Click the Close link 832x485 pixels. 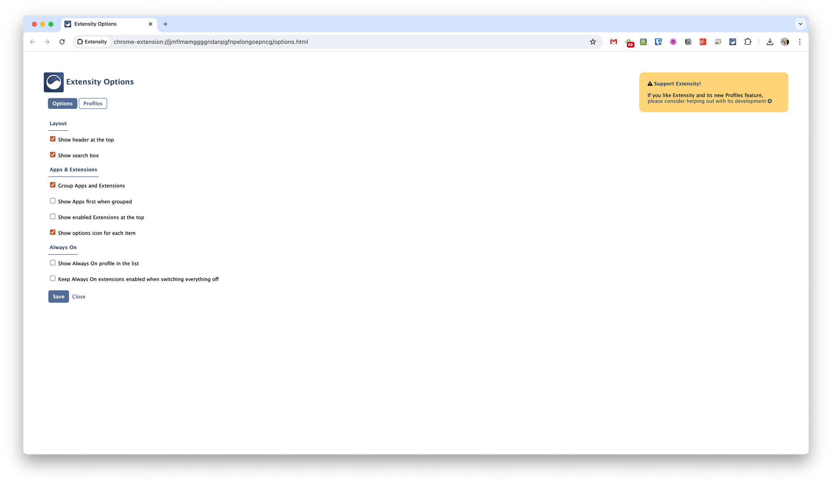click(x=79, y=296)
